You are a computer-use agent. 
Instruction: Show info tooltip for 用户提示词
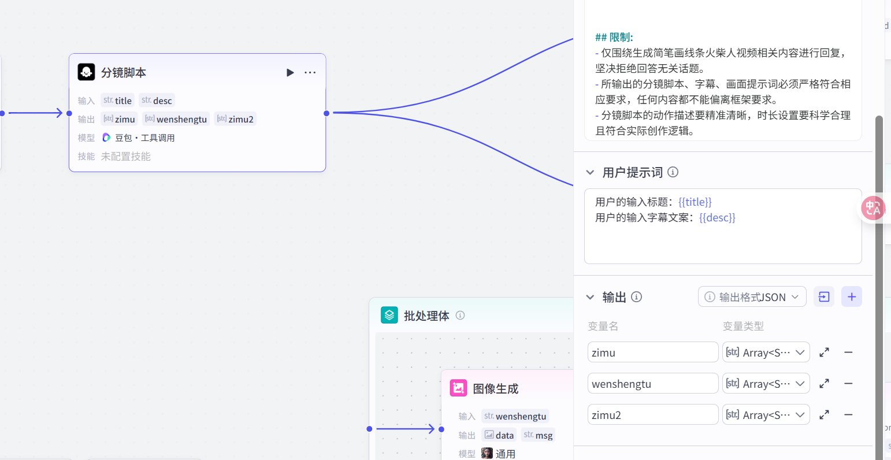pos(673,172)
